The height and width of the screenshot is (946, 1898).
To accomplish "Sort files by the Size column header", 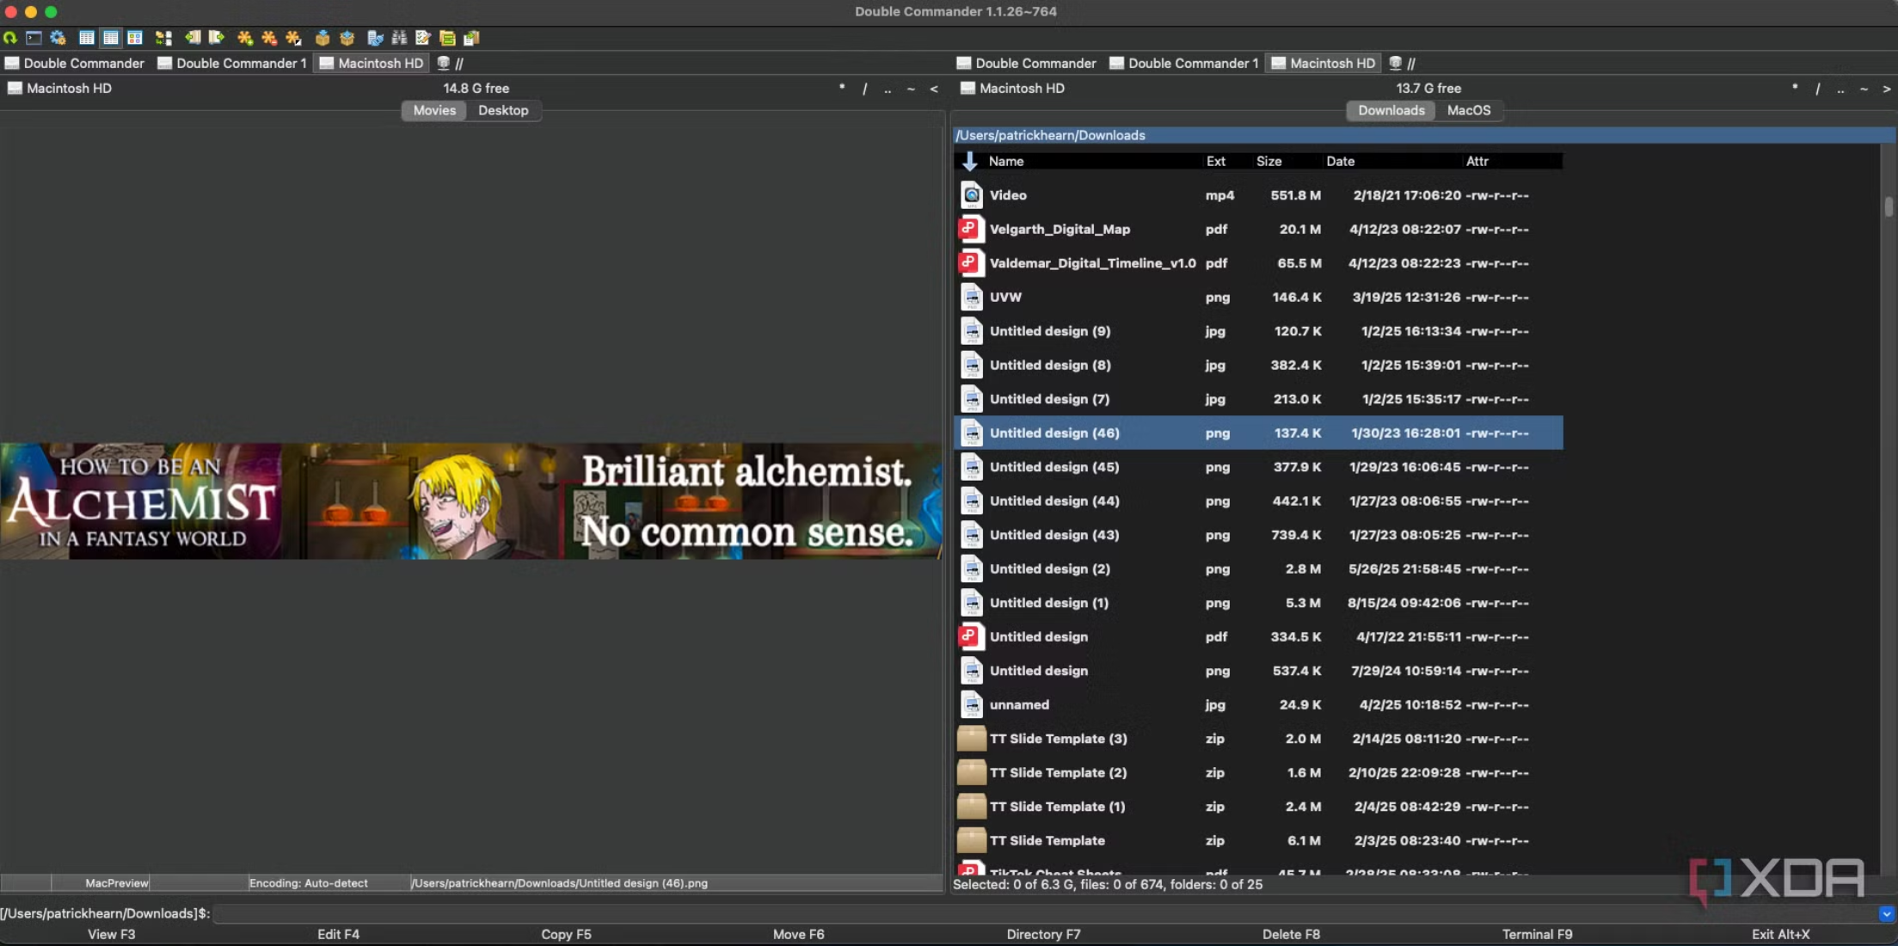I will [1268, 161].
